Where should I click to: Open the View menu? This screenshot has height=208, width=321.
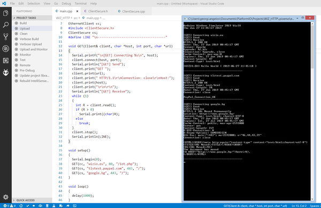tap(47, 4)
